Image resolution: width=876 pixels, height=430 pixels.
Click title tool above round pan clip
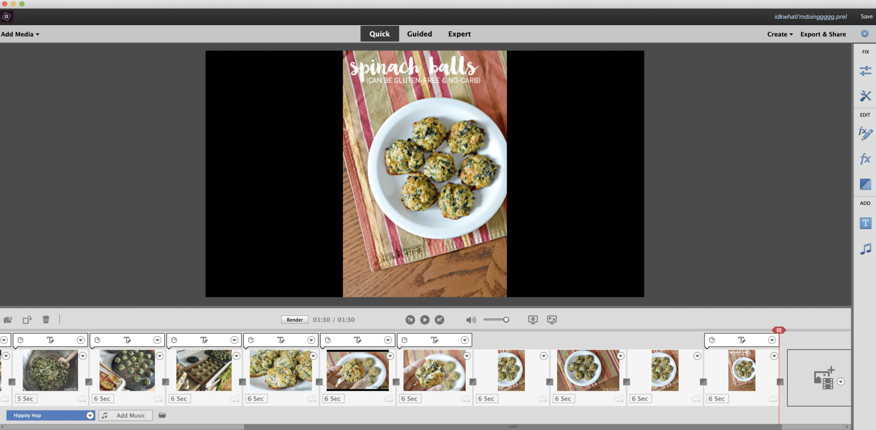click(x=127, y=340)
